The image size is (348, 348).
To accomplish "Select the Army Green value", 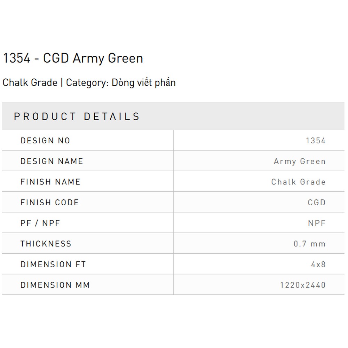I will click(300, 161).
